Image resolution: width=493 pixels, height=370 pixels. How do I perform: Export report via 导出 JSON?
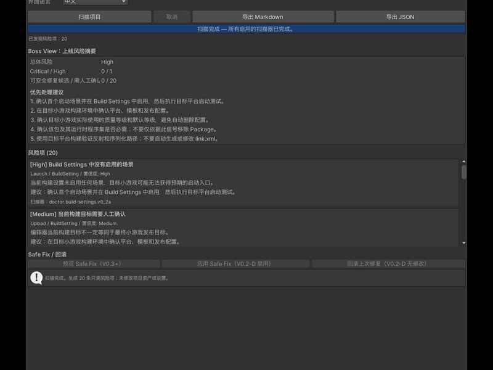pyautogui.click(x=400, y=17)
